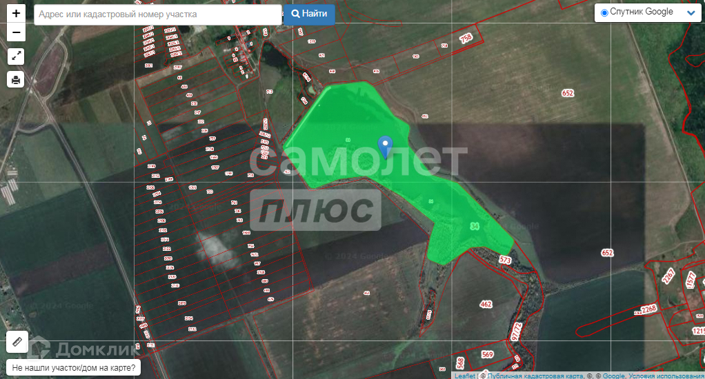
Task: Click parcel label 573
Action: (x=505, y=260)
